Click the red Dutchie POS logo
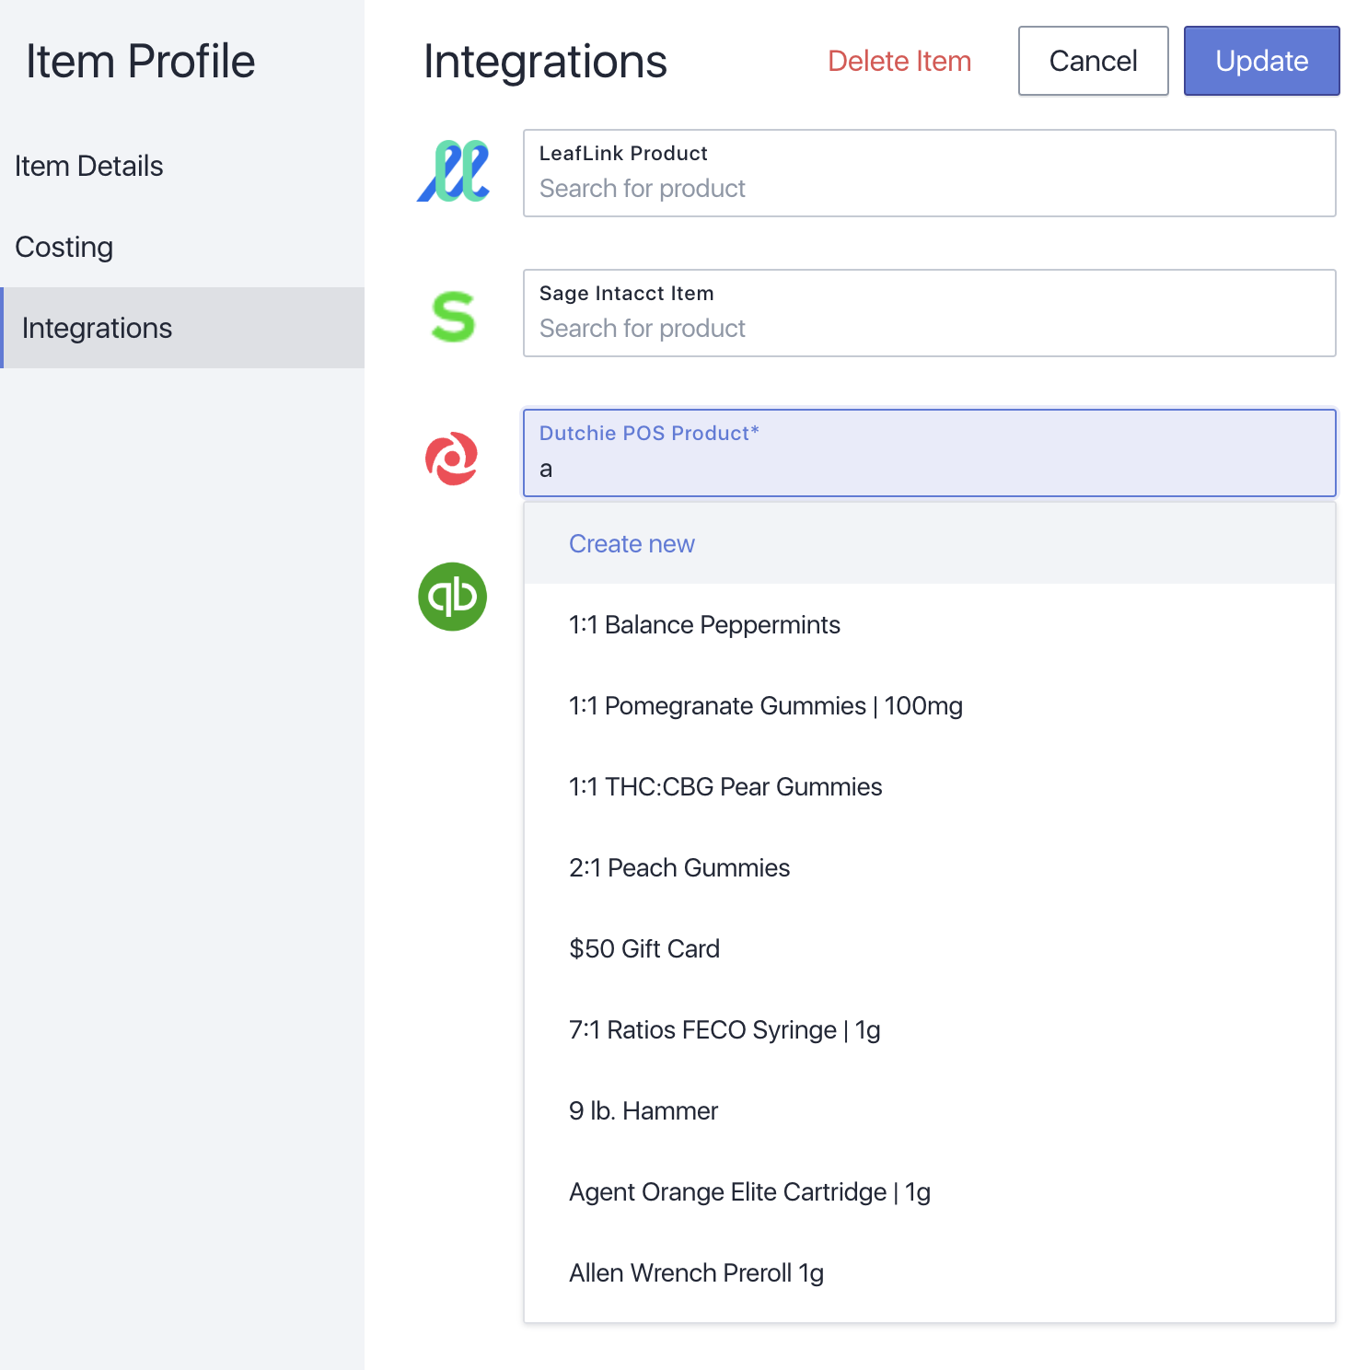 pyautogui.click(x=452, y=459)
